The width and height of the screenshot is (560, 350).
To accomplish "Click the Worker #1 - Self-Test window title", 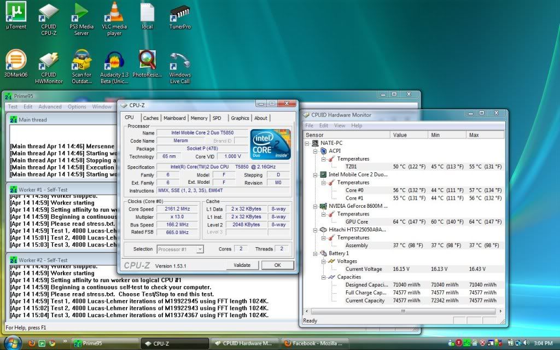I will [43, 190].
